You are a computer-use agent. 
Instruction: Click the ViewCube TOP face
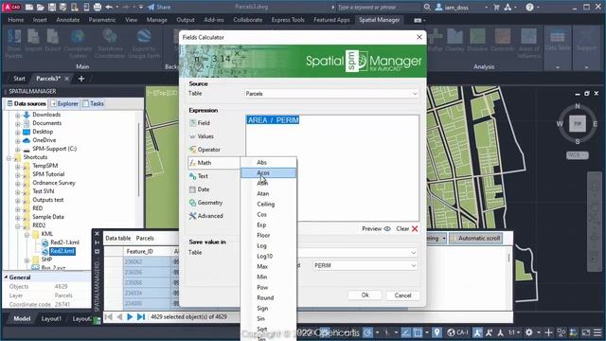coord(578,123)
